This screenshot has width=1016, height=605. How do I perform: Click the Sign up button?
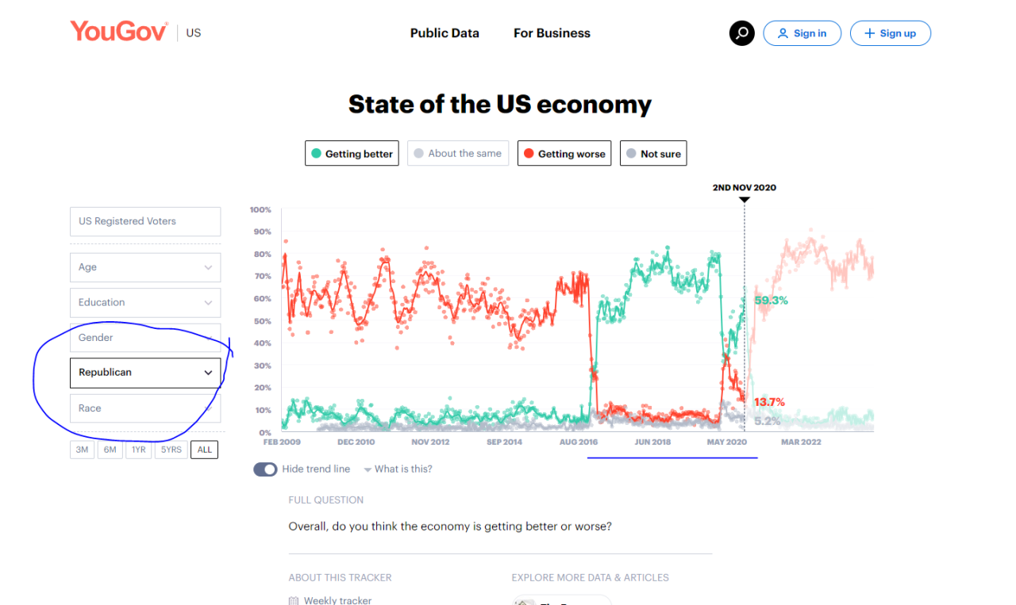point(890,33)
